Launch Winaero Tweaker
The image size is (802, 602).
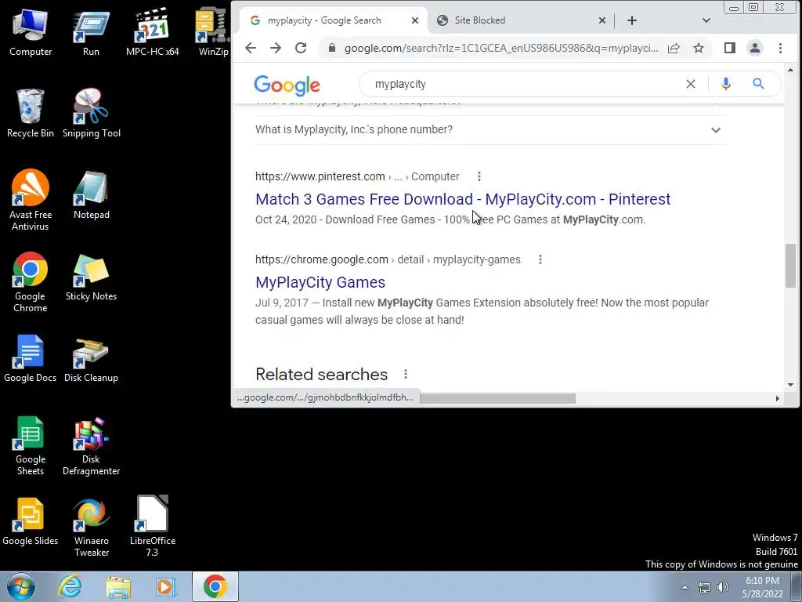pos(91,527)
